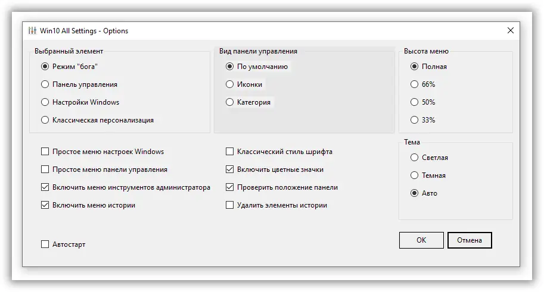The height and width of the screenshot is (292, 544).
Task: Click the Win10 All Settings title bar icon
Action: (x=32, y=31)
